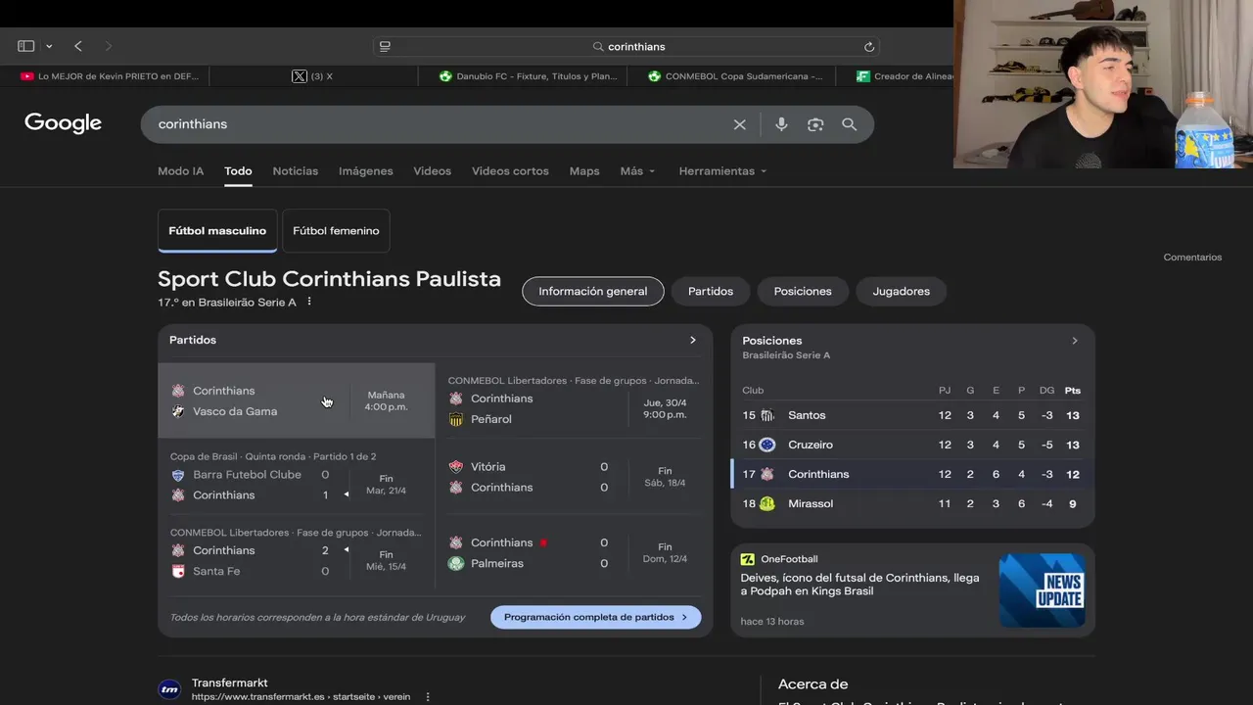The image size is (1253, 705).
Task: Click the Peñarol crest icon
Action: (x=456, y=419)
